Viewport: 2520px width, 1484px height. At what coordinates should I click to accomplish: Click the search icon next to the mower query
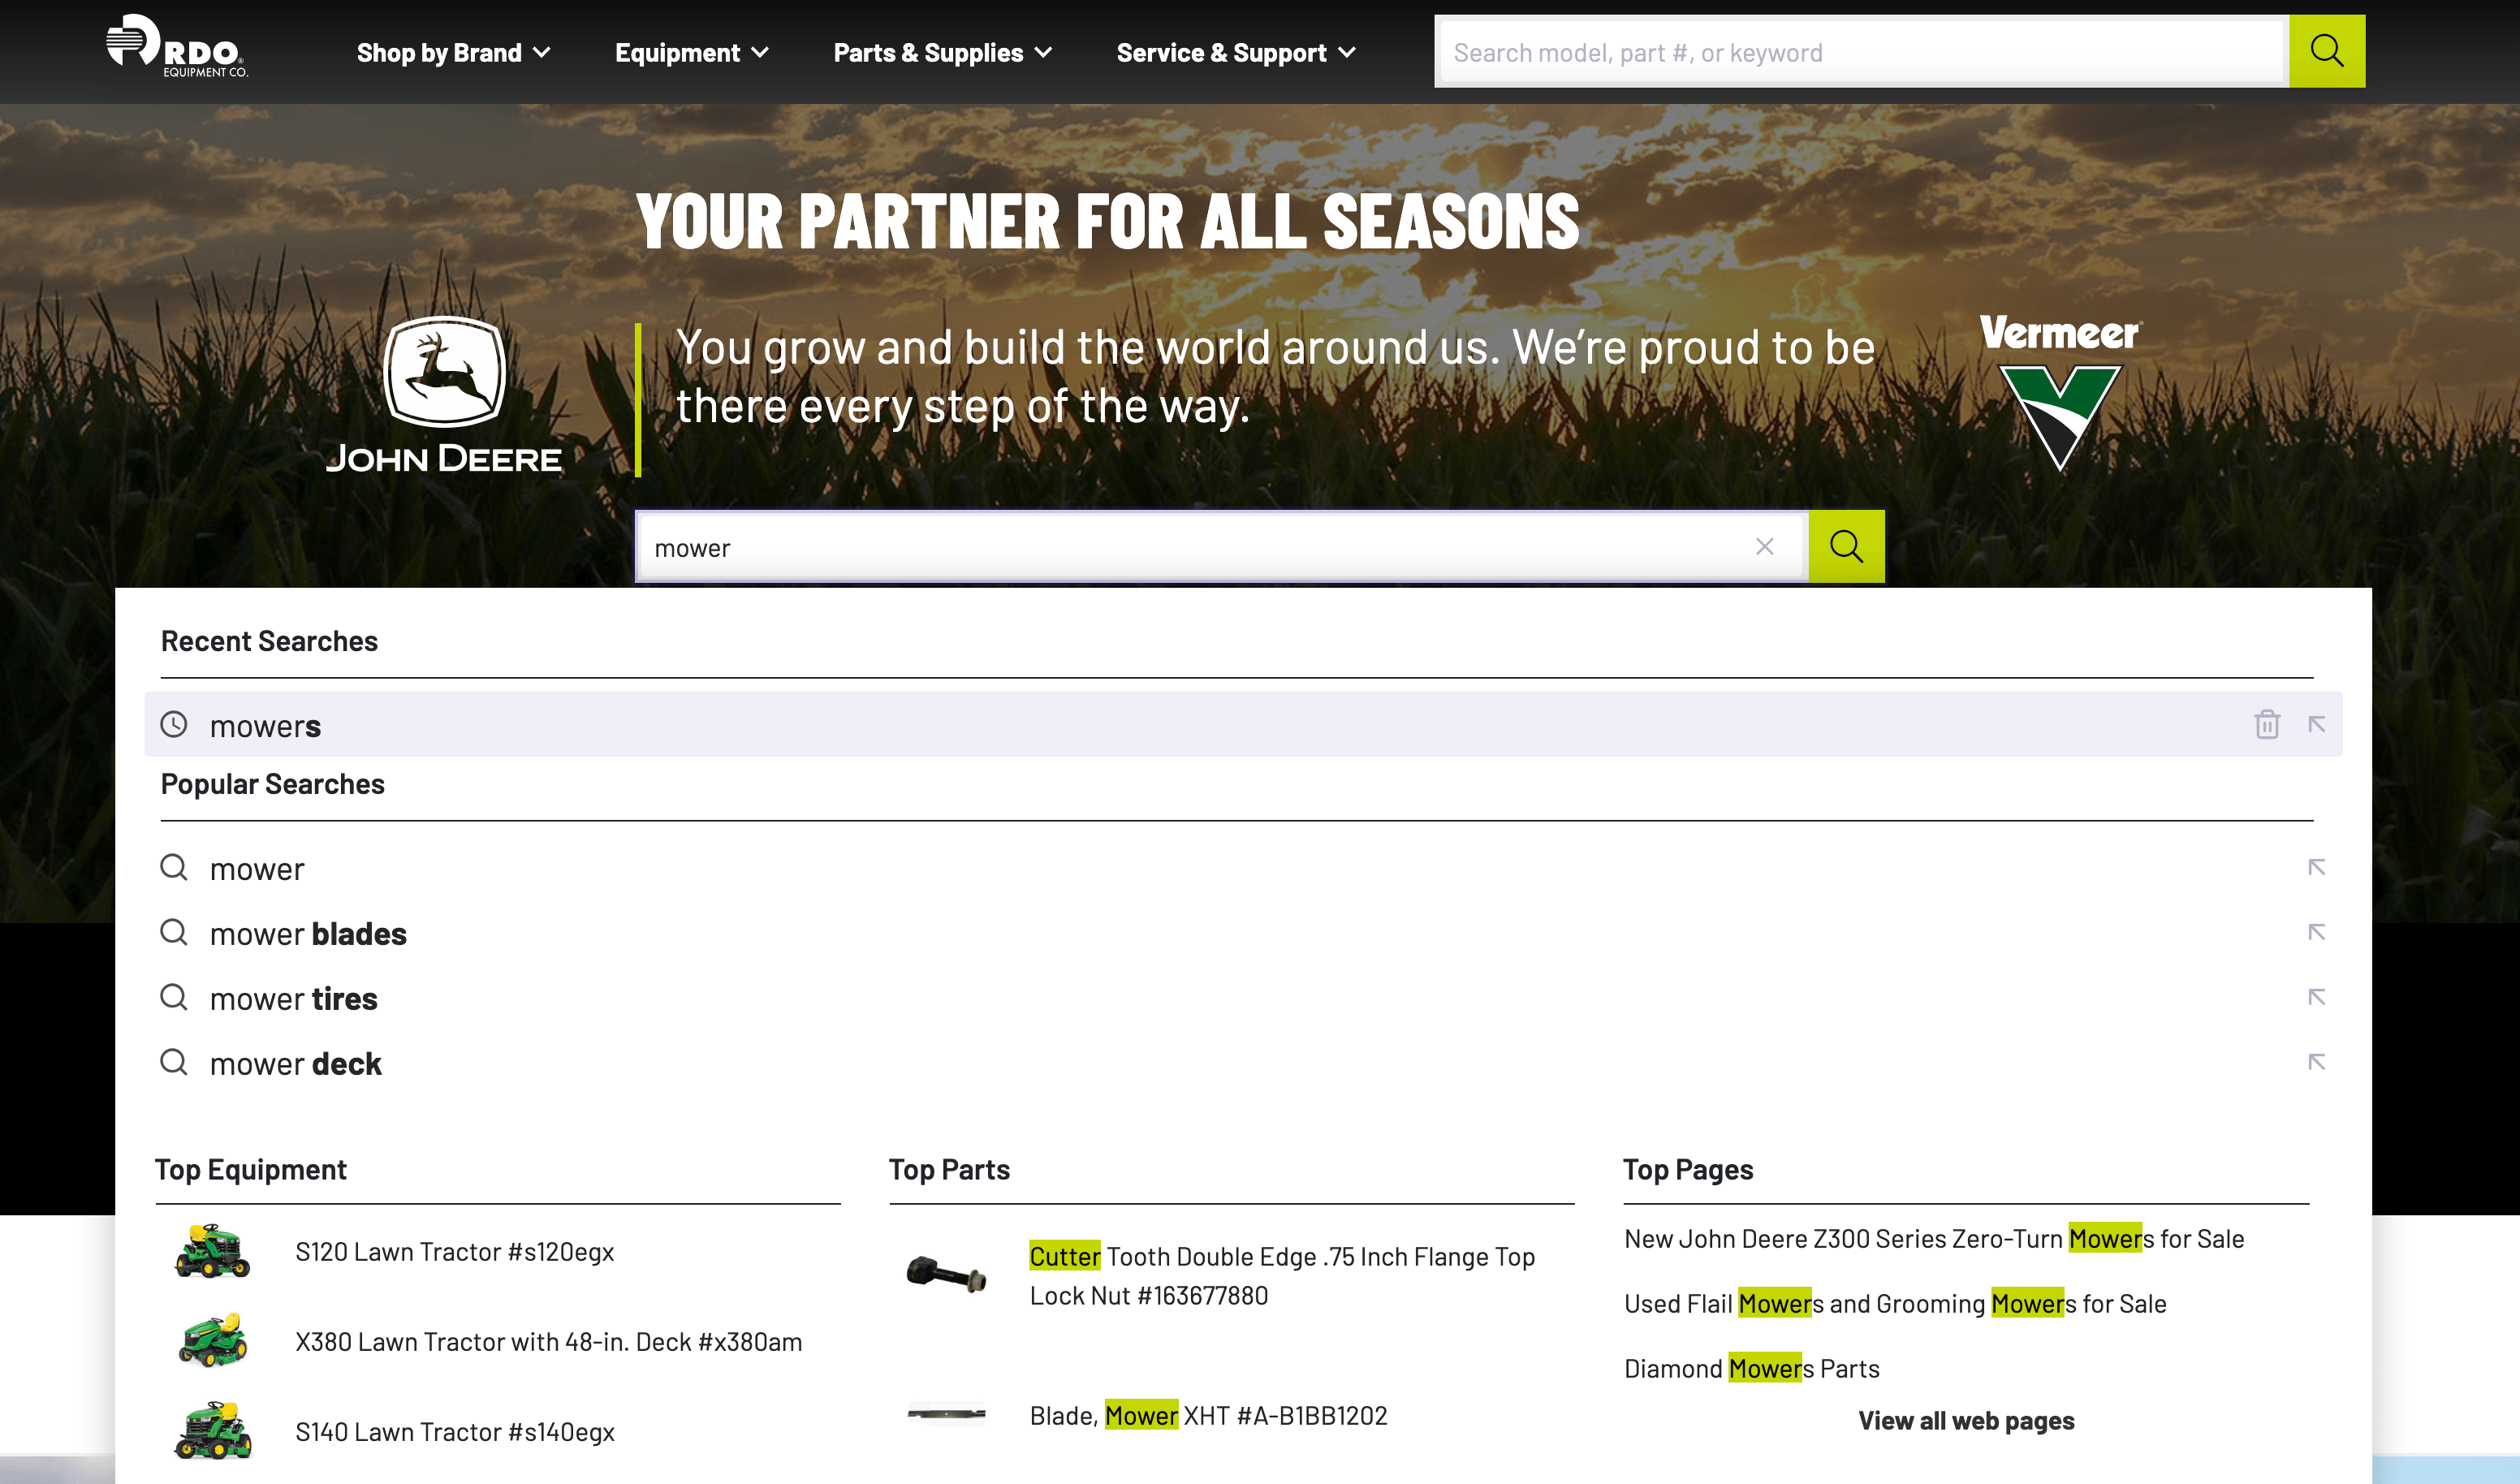(1845, 546)
